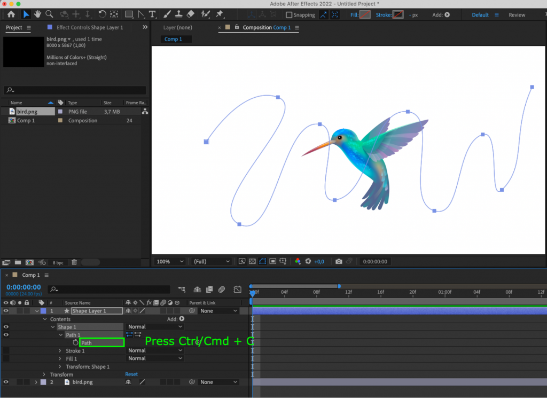
Task: Select the Hand tool
Action: click(x=37, y=14)
